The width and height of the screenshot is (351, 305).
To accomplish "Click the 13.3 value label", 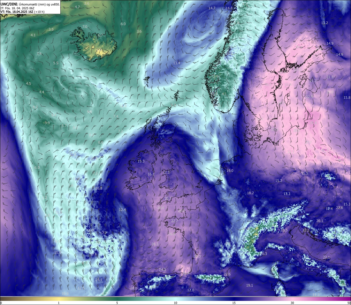I will (287, 194).
